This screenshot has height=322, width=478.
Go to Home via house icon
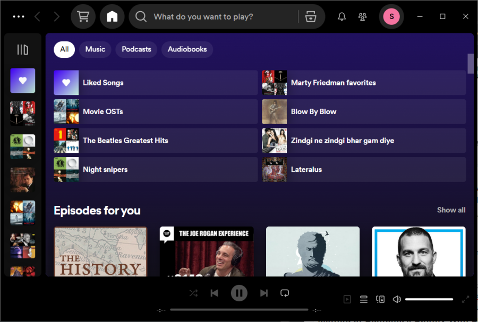[112, 16]
